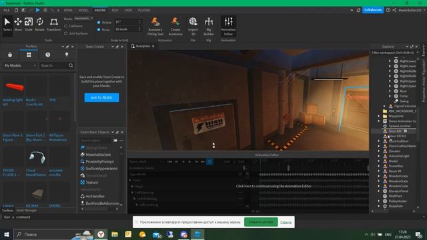The width and height of the screenshot is (427, 240).
Task: Click the green stop sharing button
Action: click(261, 222)
